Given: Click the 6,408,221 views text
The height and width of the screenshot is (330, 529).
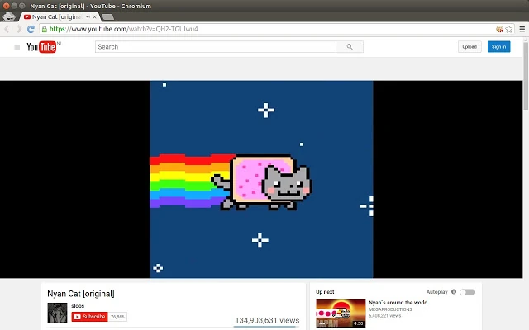Looking at the screenshot, I should [x=384, y=315].
